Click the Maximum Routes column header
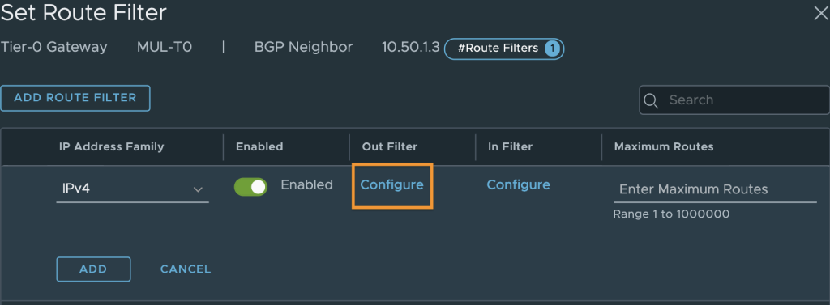Screen dimensions: 830x305 pyautogui.click(x=664, y=146)
